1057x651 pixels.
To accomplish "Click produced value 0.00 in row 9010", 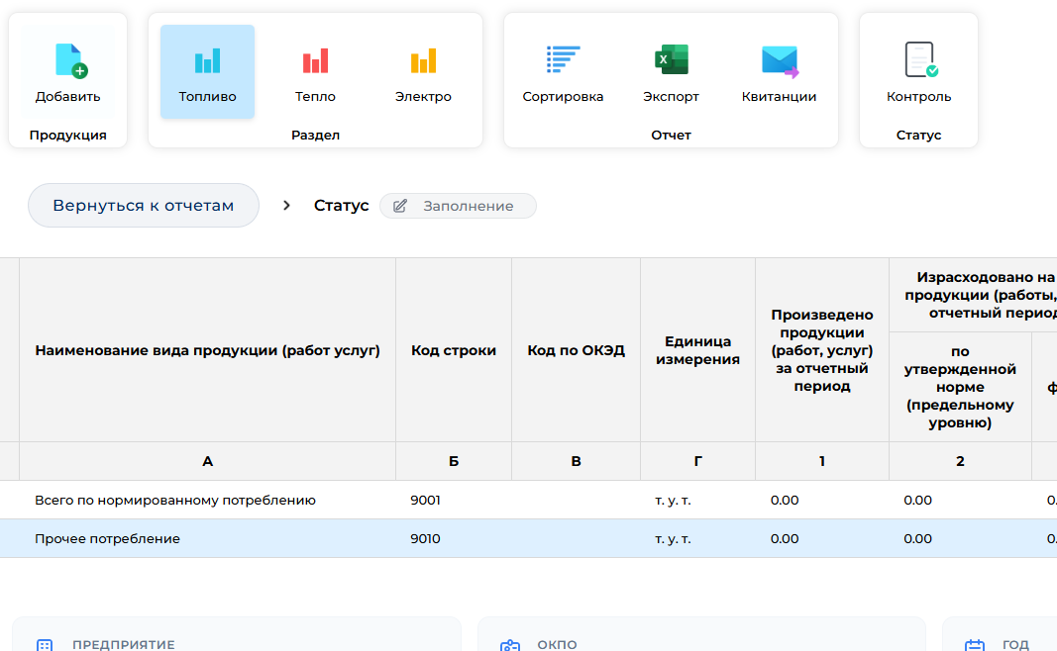I will click(x=785, y=539).
